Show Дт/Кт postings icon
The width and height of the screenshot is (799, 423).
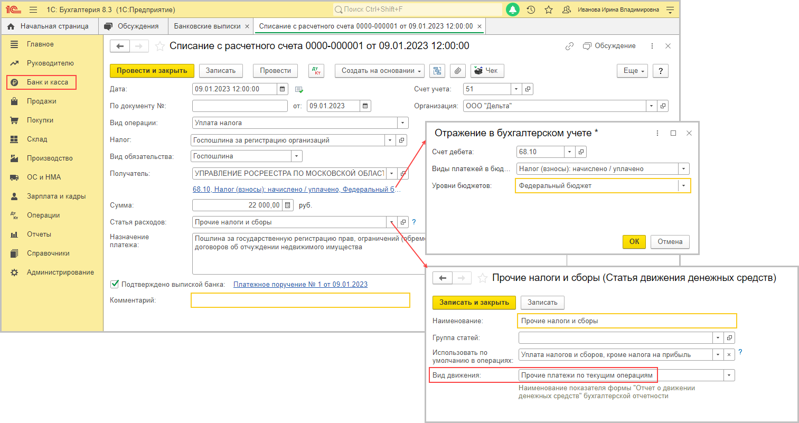316,71
